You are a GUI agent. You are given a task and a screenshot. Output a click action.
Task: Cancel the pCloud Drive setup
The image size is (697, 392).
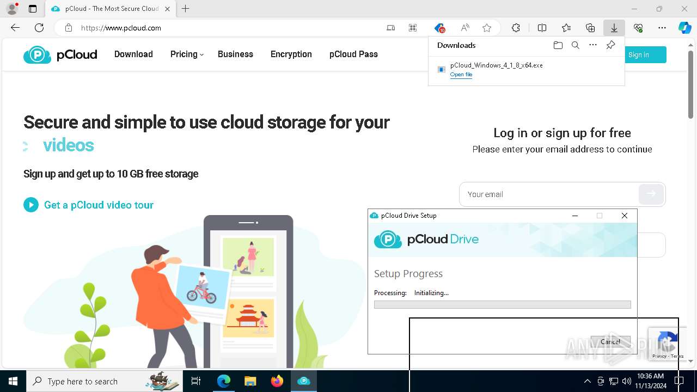[610, 342]
